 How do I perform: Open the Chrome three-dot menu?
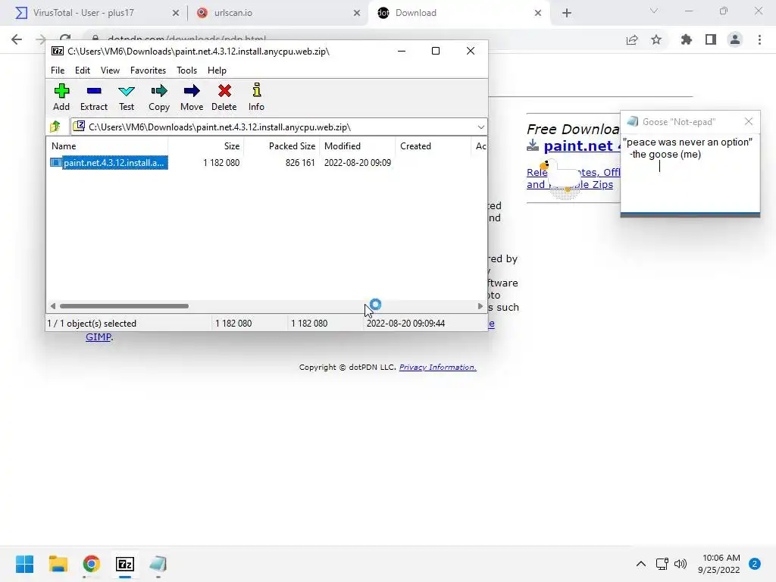tap(759, 39)
